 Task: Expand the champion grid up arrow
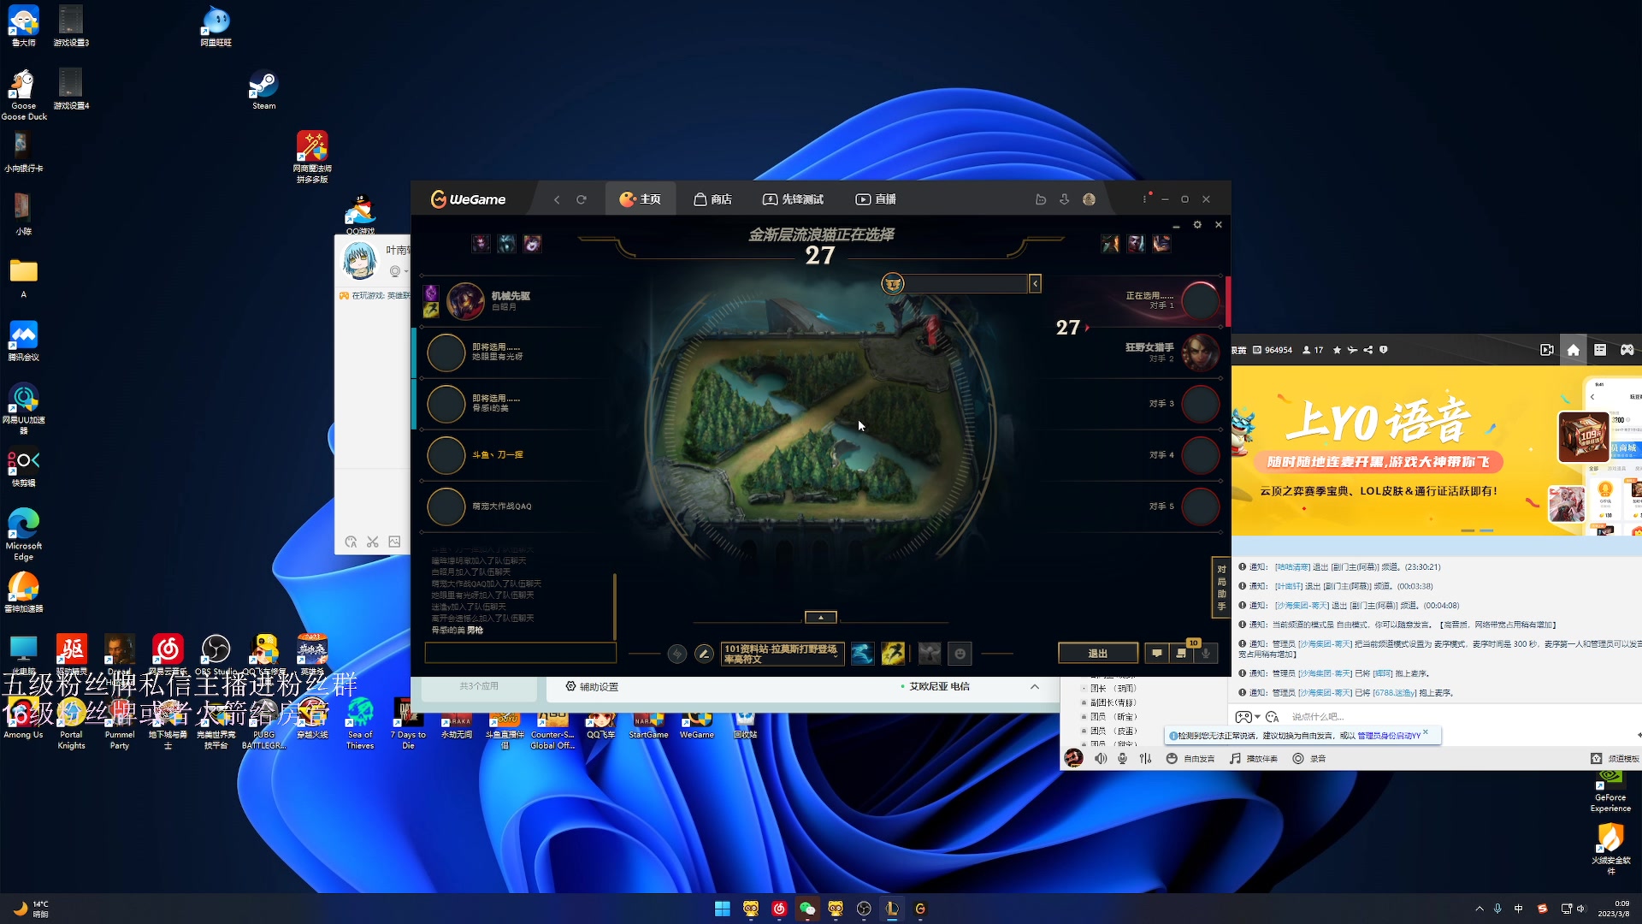(x=820, y=617)
